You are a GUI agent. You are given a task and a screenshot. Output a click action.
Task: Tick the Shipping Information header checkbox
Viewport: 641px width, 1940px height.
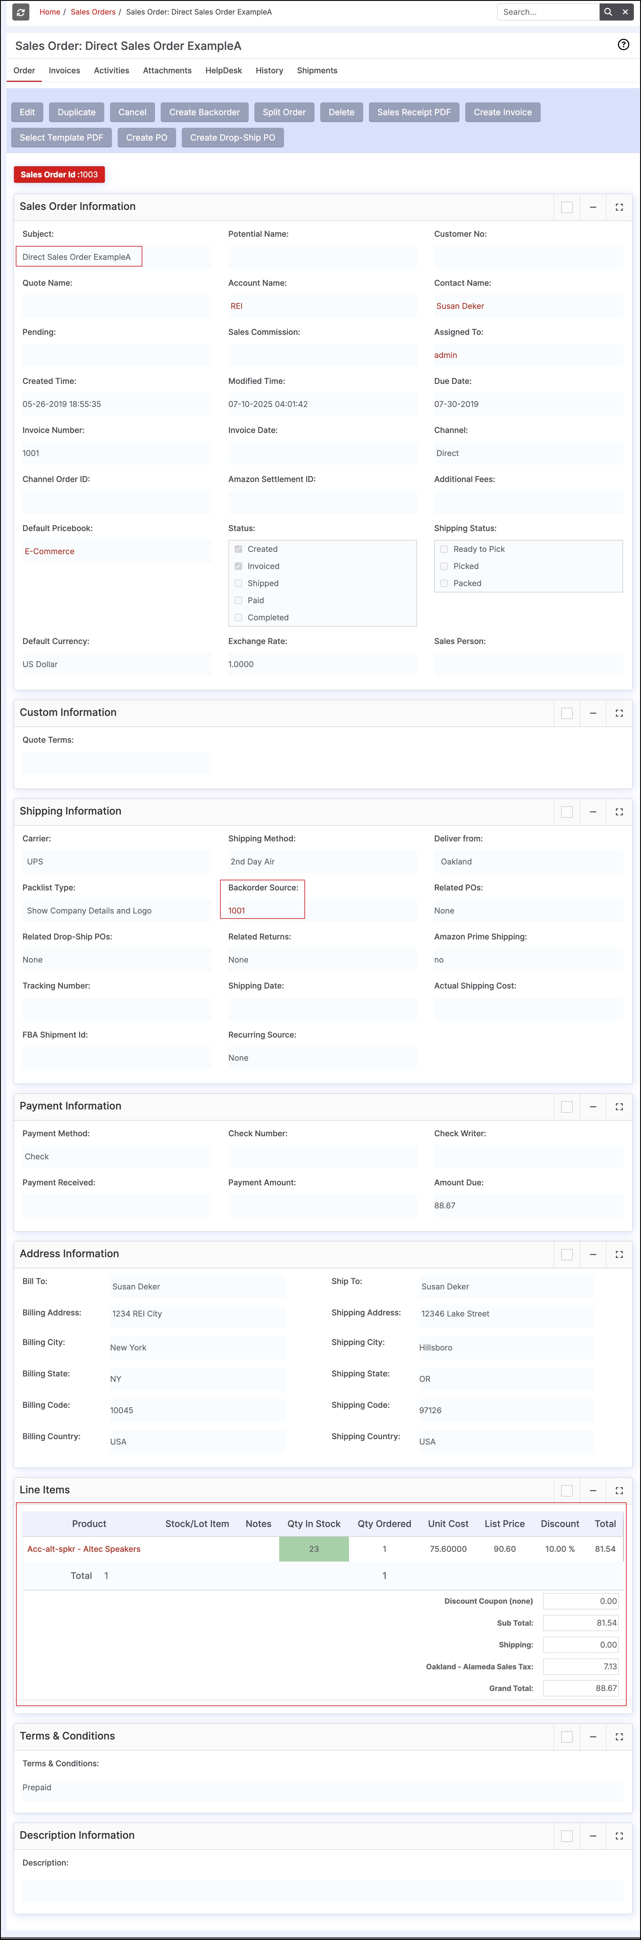(x=567, y=812)
